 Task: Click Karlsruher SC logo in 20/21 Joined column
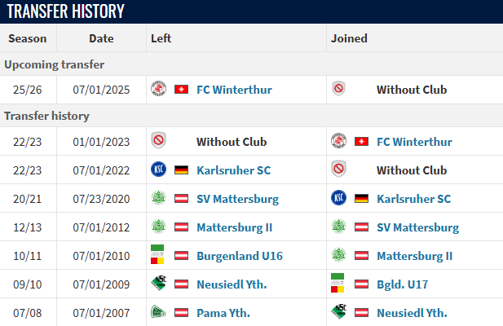tap(339, 198)
